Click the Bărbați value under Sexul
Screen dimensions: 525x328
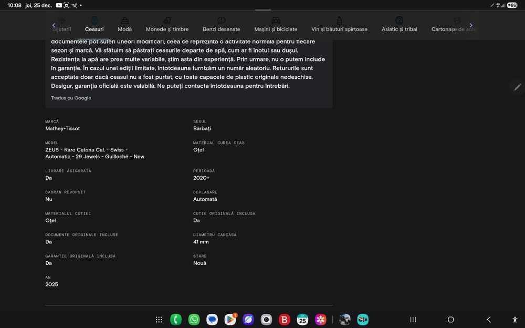(202, 128)
